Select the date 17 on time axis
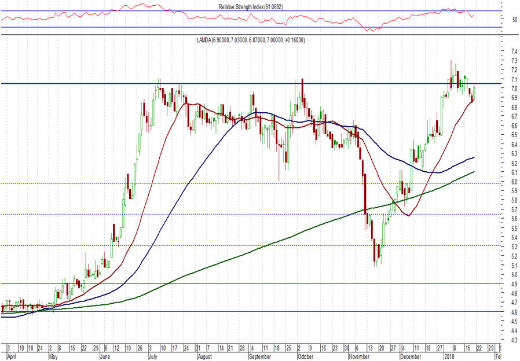This screenshot has height=361, width=520. coord(174,348)
